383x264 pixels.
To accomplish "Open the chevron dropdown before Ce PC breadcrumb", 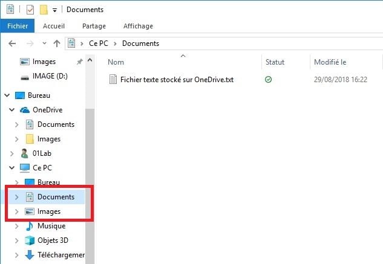I will (x=82, y=43).
